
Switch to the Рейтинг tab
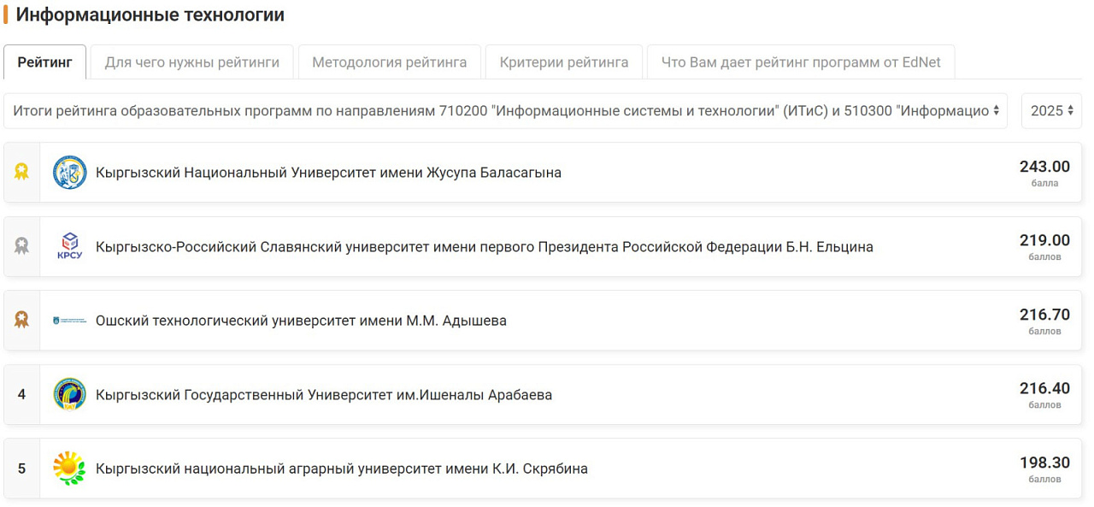pyautogui.click(x=45, y=62)
